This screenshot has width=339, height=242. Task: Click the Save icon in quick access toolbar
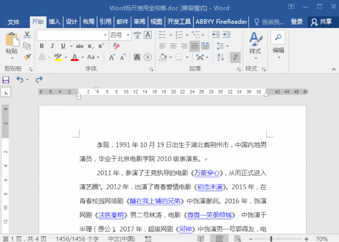[6, 80]
